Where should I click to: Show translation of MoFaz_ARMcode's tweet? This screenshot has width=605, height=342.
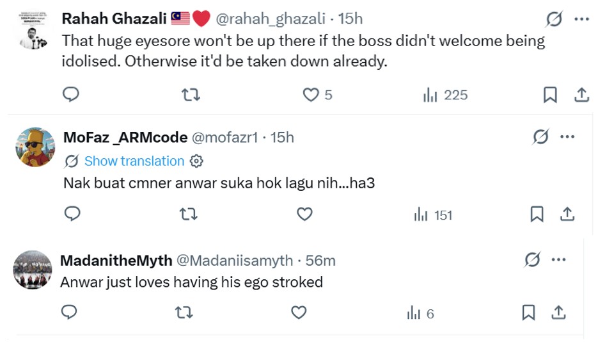[134, 161]
